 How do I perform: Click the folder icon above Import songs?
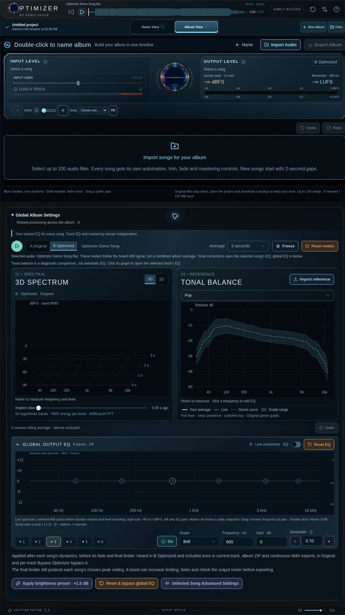tap(175, 146)
